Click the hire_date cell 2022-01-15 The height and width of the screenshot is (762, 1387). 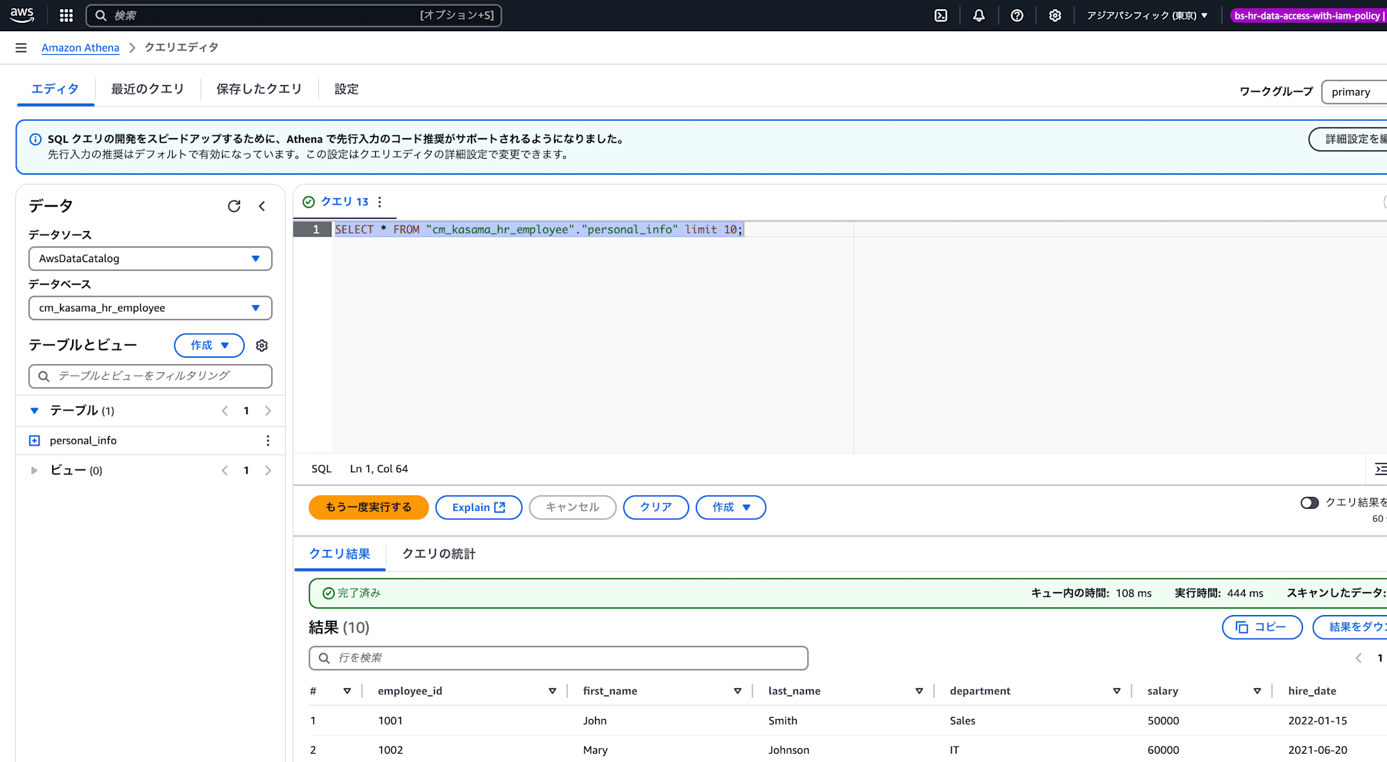click(x=1318, y=721)
